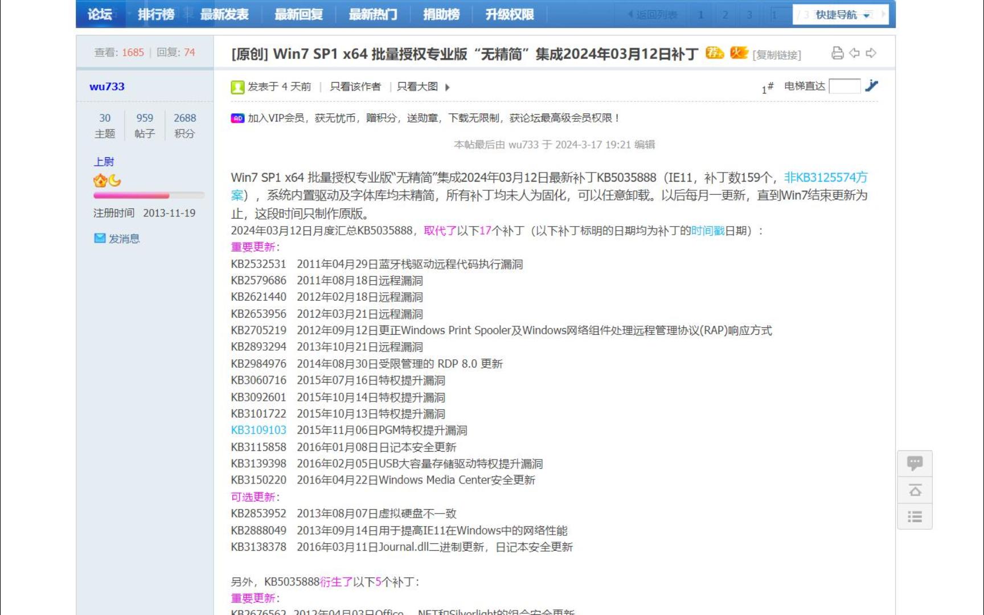Click the purple AD icon before VIP text

237,118
